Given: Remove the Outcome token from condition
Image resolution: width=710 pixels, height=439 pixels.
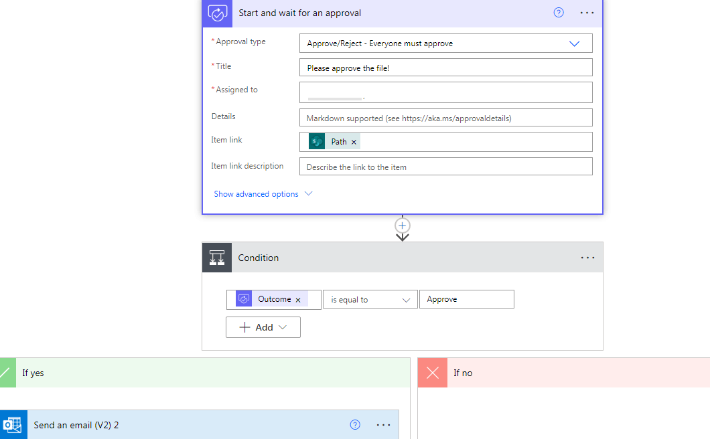Looking at the screenshot, I should (298, 300).
